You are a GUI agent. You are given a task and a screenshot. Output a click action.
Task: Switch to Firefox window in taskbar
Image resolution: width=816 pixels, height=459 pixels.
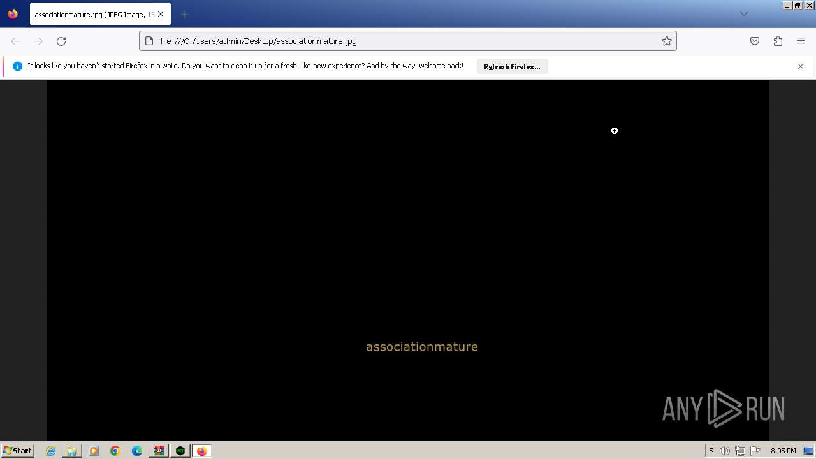click(x=202, y=451)
